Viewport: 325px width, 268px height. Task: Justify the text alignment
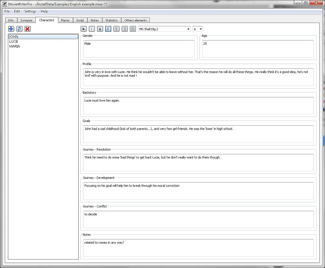[x=133, y=29]
